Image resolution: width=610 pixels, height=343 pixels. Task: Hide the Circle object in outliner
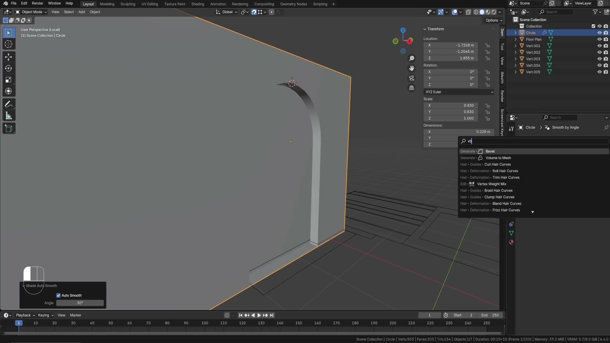point(600,33)
